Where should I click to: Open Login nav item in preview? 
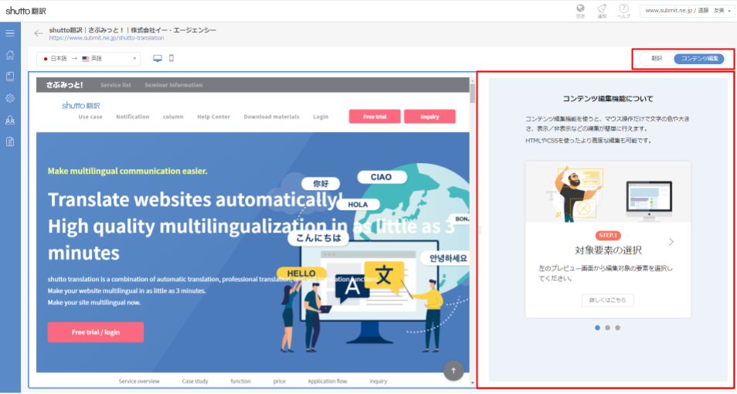tap(321, 117)
